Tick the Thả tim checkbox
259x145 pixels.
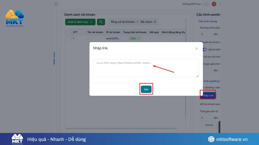201,125
